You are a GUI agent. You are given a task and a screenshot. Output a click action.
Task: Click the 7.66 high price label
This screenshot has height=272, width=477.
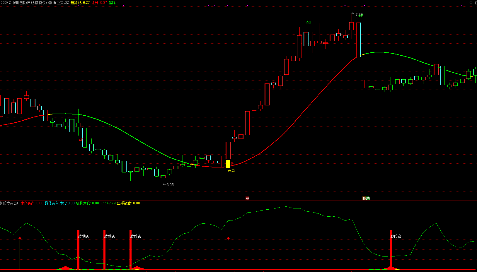[x=359, y=14]
